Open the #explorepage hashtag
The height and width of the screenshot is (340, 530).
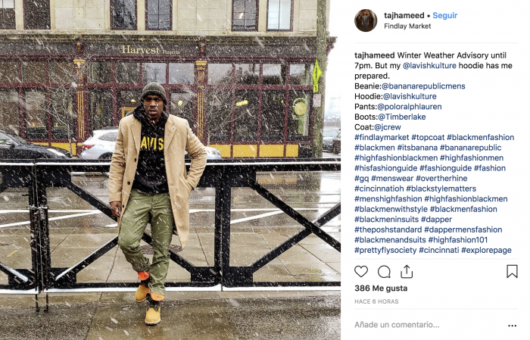pos(486,250)
